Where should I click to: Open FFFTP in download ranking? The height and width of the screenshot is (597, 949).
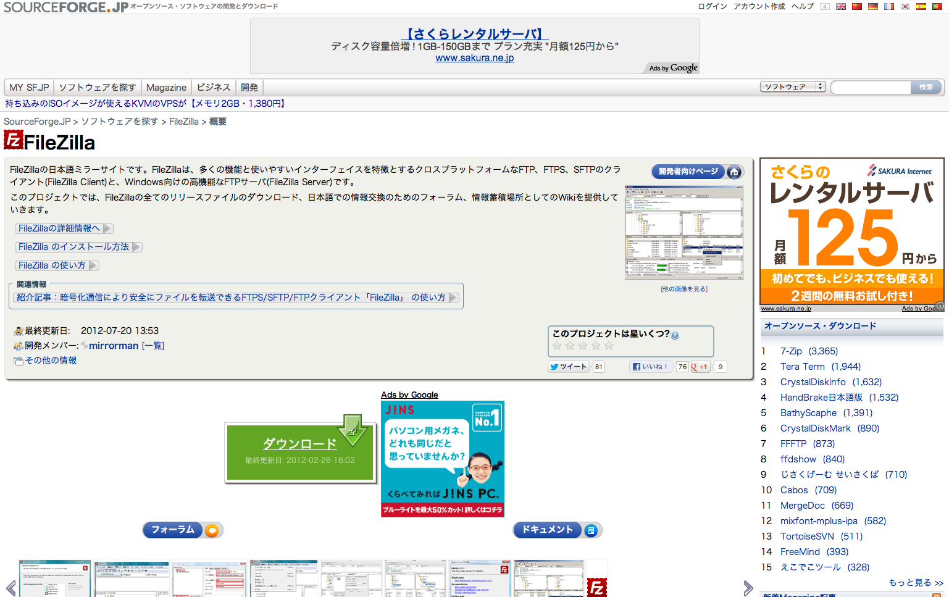click(793, 444)
